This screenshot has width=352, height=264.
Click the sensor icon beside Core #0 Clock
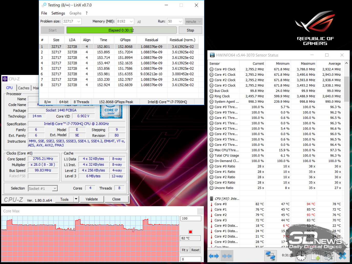click(212, 69)
